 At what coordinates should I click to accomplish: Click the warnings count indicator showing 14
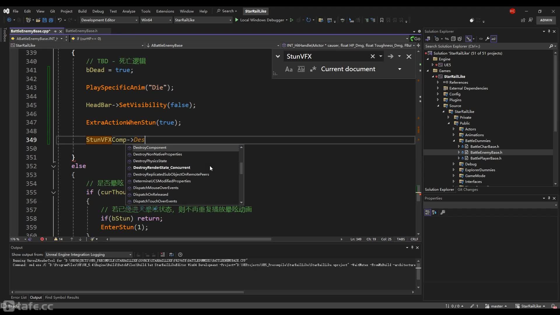click(x=58, y=239)
